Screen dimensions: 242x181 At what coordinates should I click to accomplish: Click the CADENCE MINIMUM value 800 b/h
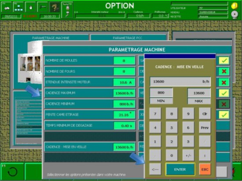124,104
